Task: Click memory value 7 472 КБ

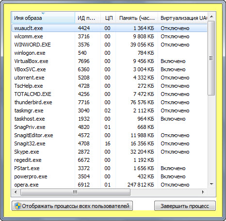Action: click(x=144, y=94)
